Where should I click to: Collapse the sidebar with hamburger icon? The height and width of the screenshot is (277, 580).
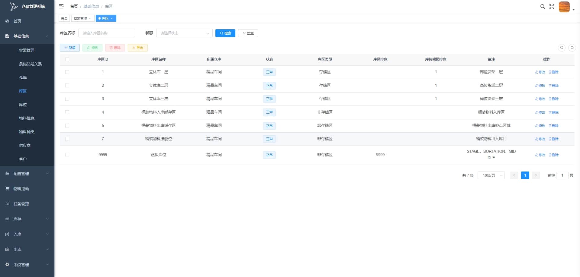point(61,6)
